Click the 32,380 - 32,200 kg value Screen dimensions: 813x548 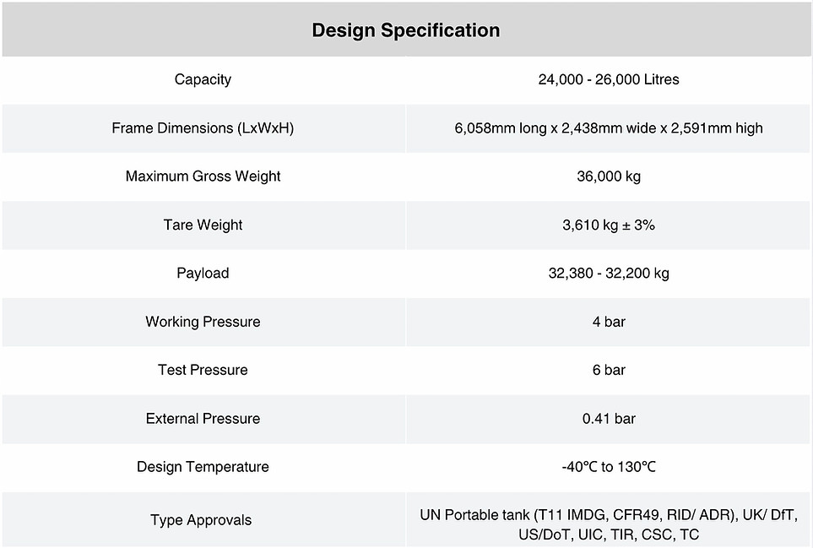click(609, 274)
